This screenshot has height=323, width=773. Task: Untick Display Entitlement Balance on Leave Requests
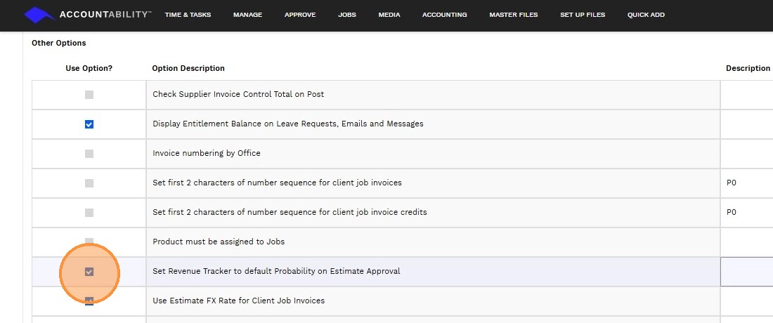click(x=89, y=124)
